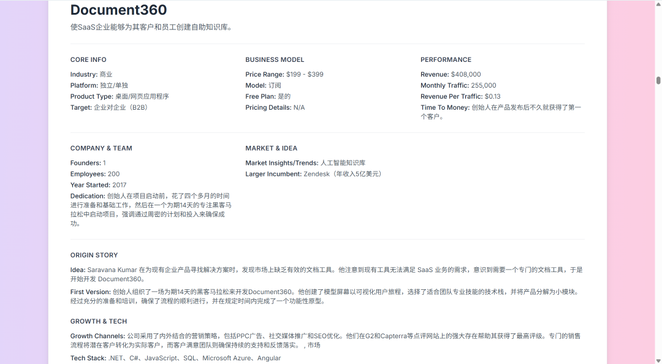This screenshot has height=364, width=662.
Task: Click the CORE INFO section heading
Action: click(x=88, y=59)
